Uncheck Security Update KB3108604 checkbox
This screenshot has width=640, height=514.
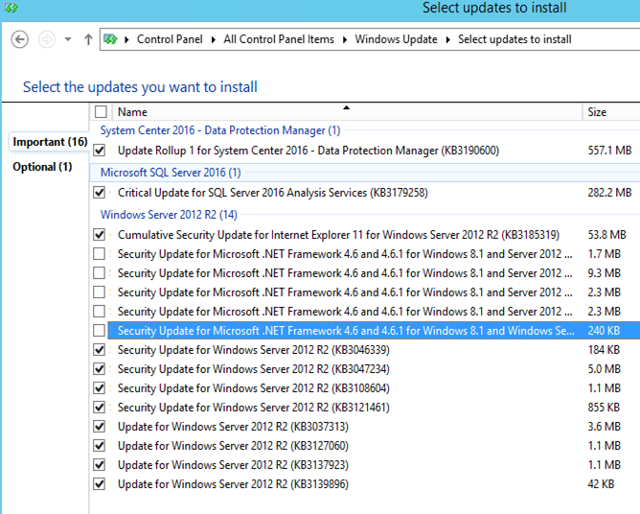[100, 388]
